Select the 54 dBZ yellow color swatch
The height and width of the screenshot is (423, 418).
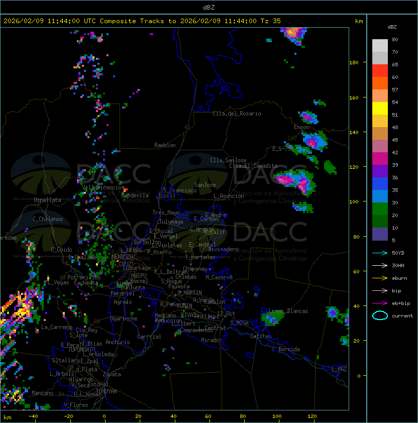tap(380, 108)
